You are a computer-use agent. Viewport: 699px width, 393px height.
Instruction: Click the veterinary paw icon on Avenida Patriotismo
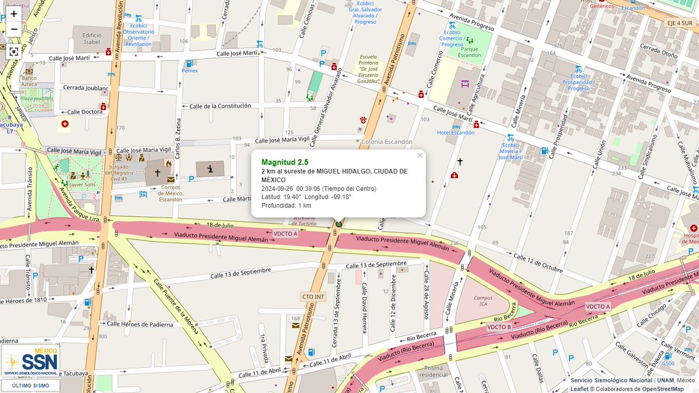coord(363,119)
